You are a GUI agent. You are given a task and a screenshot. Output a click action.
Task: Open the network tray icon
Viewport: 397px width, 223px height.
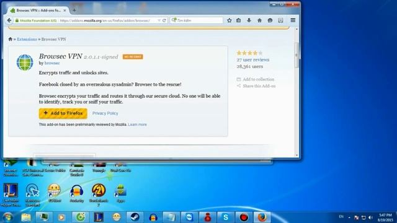pyautogui.click(x=364, y=217)
